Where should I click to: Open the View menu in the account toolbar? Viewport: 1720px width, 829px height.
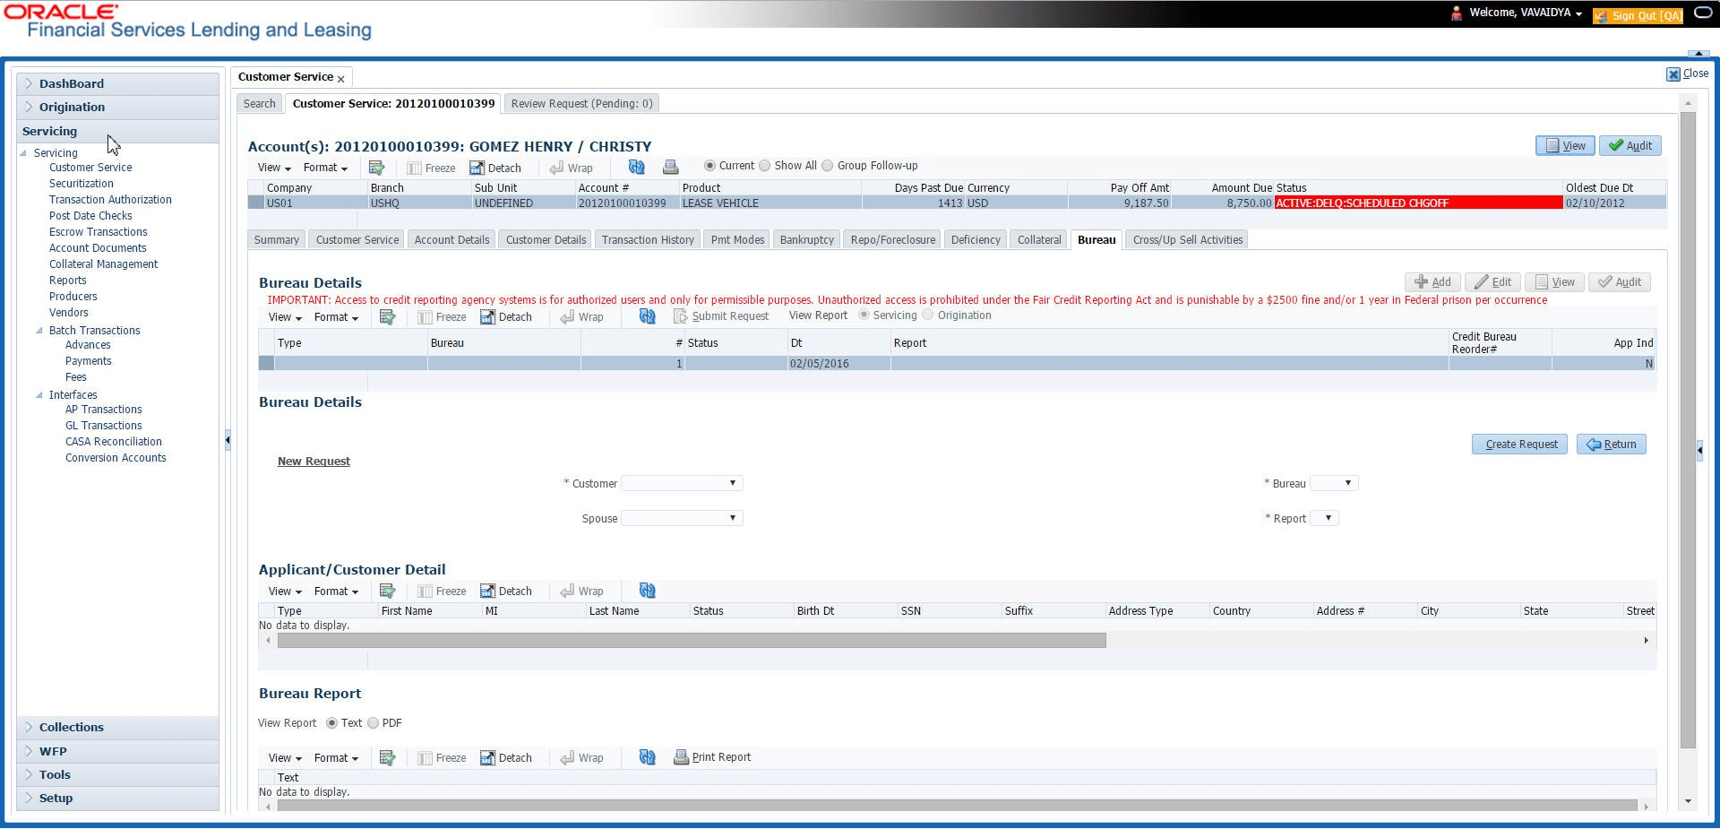(x=274, y=168)
